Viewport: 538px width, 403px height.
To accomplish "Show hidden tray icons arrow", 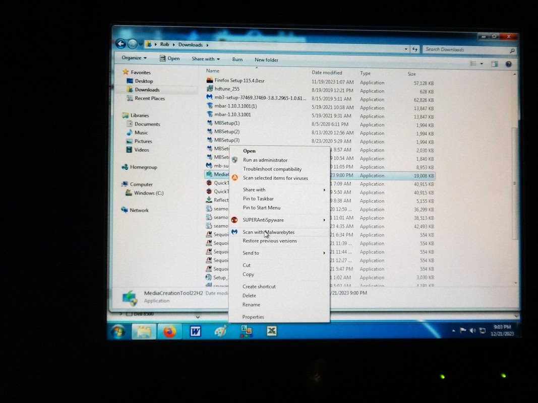I will pyautogui.click(x=454, y=330).
